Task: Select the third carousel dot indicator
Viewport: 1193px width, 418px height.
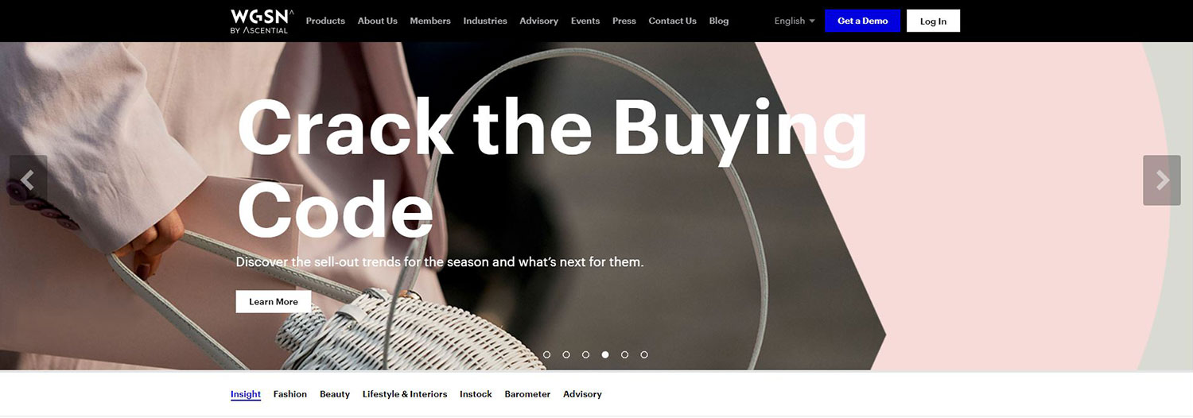Action: 585,354
